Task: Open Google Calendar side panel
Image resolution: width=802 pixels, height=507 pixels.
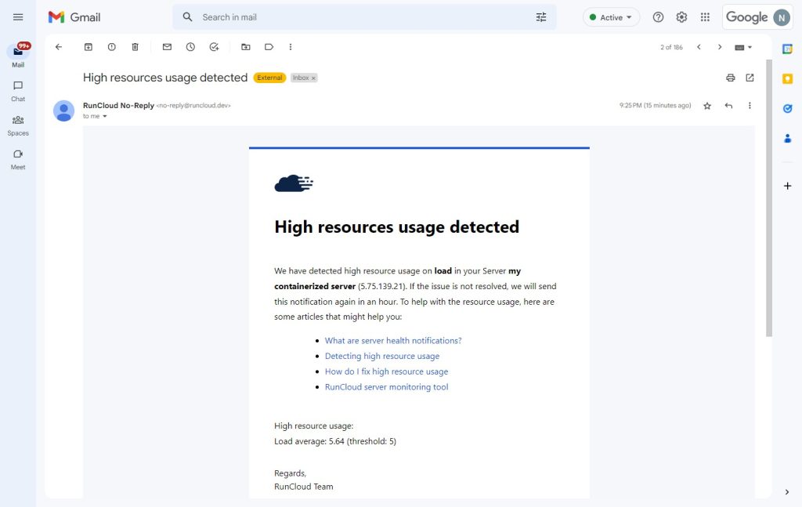Action: [788, 49]
